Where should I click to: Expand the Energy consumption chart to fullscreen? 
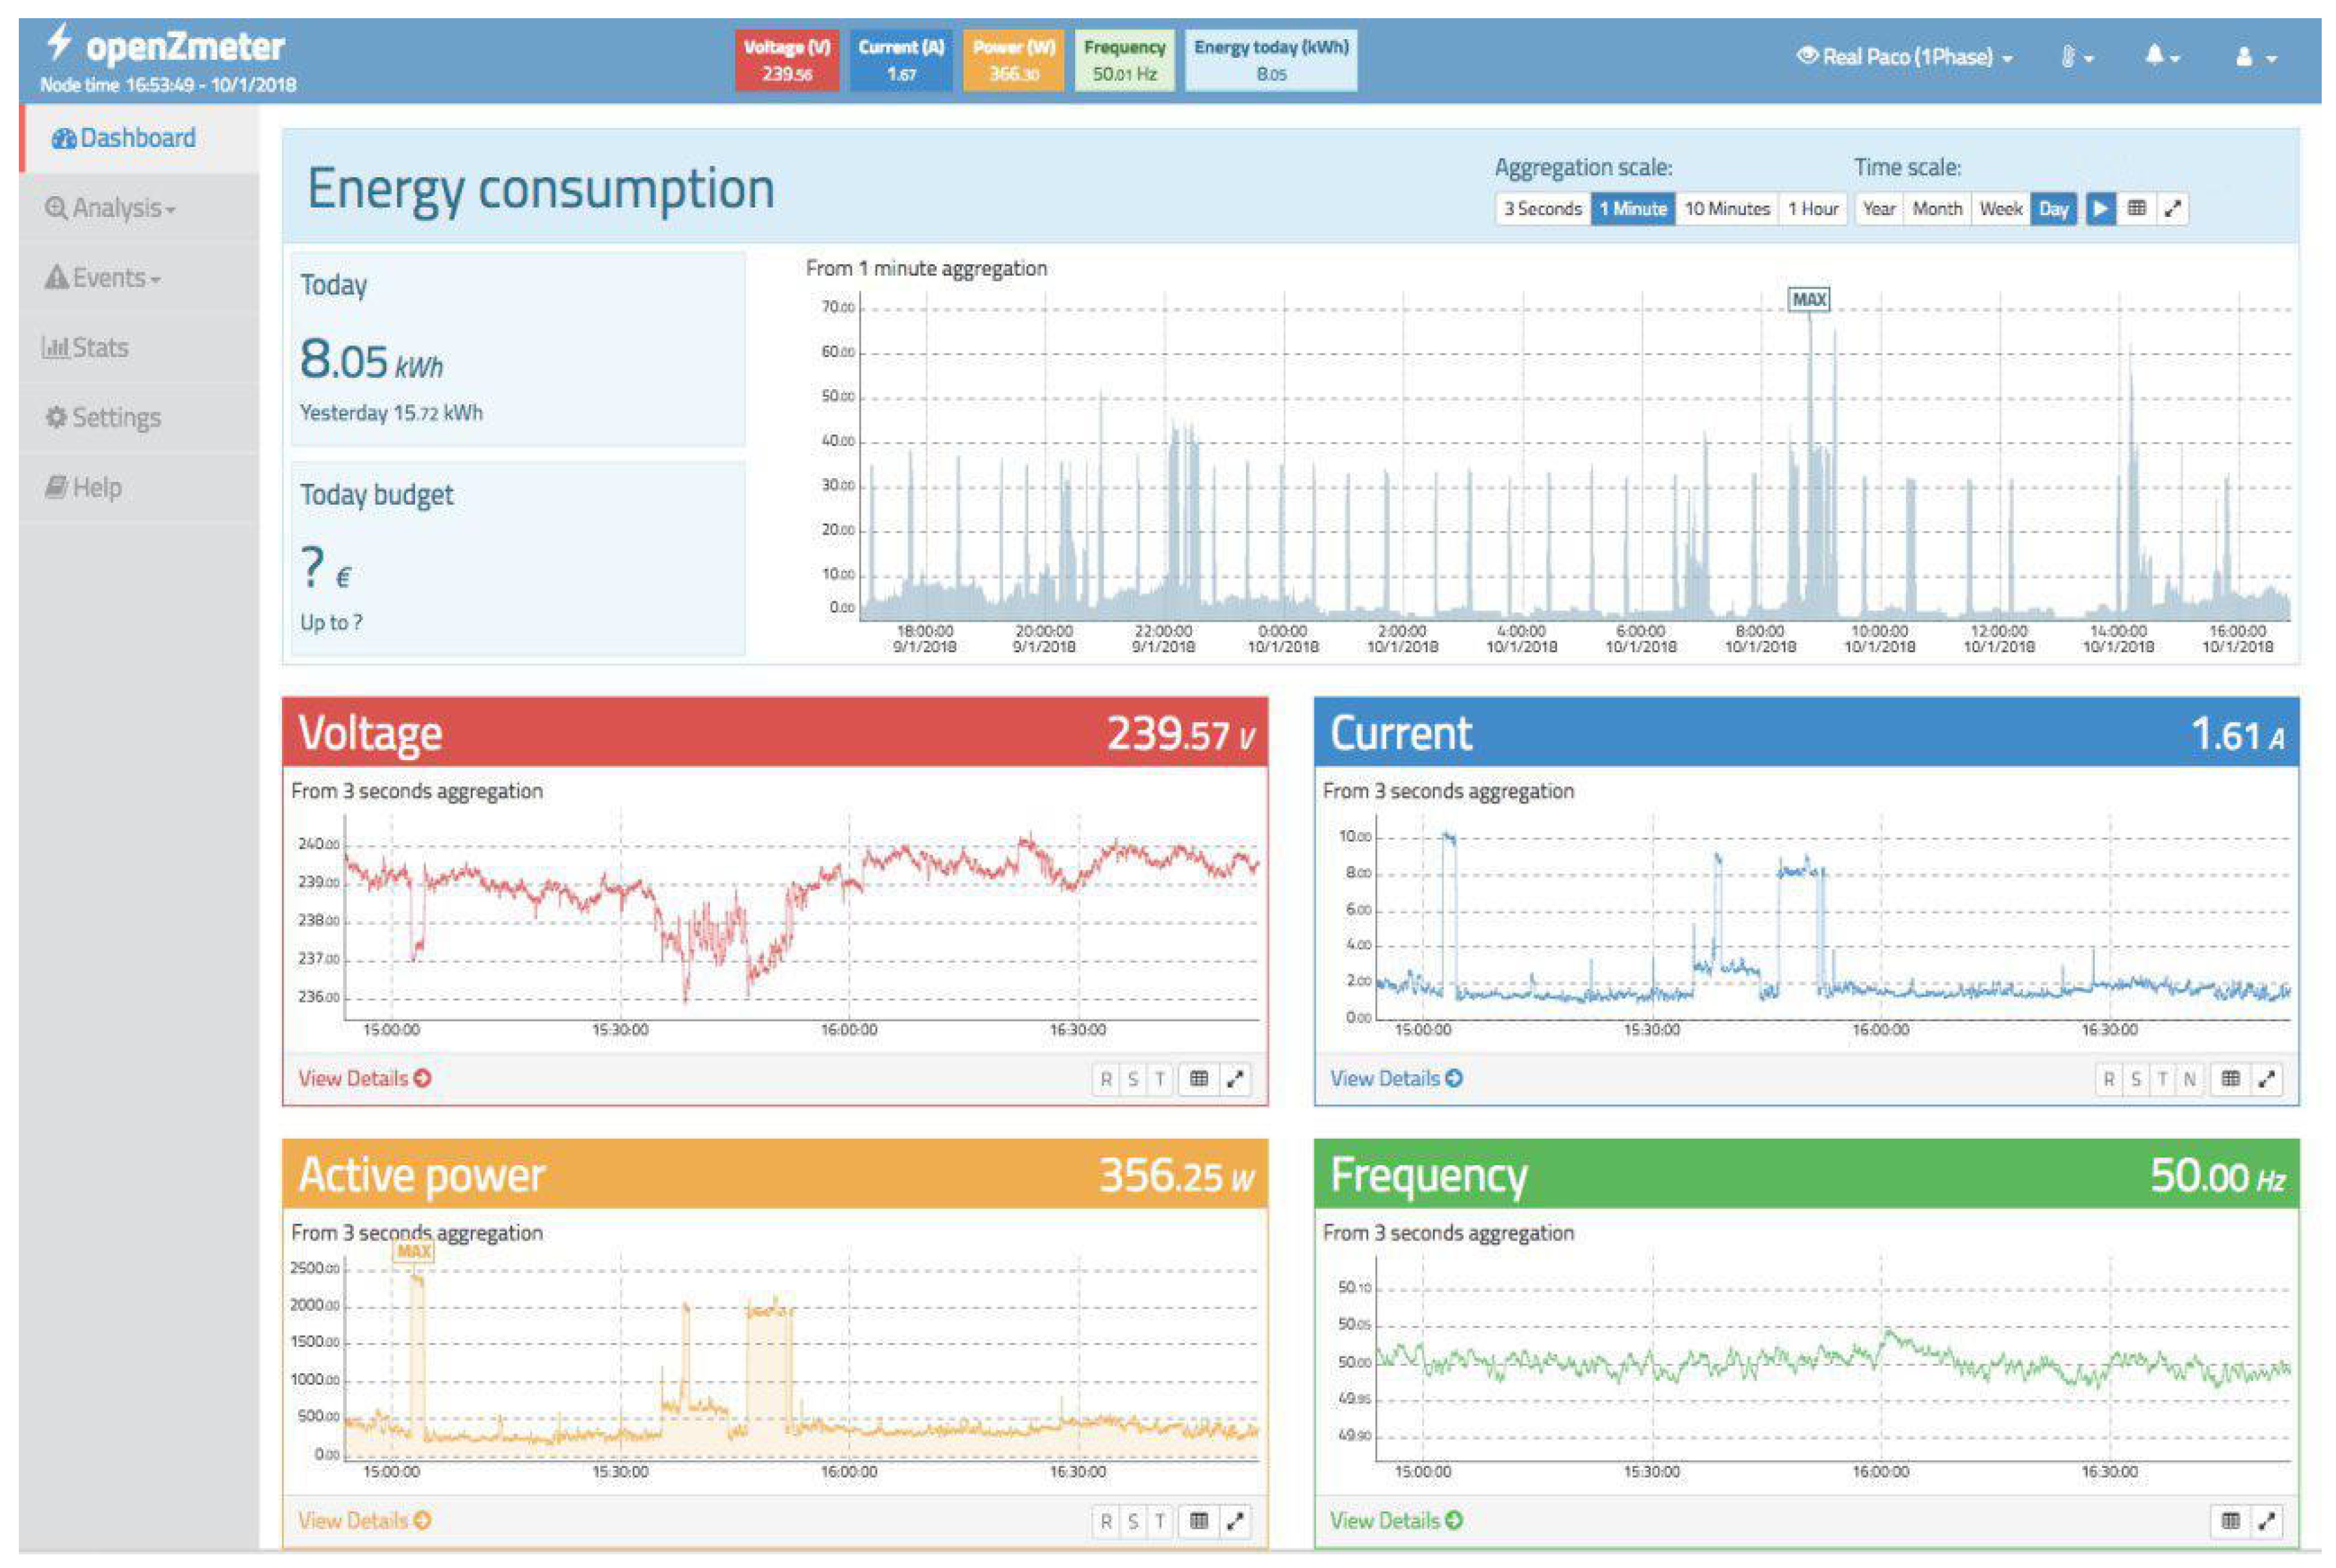(x=2172, y=209)
